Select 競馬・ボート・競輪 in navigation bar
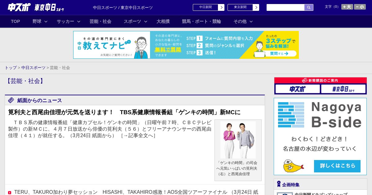372x195 pixels. coord(201,21)
